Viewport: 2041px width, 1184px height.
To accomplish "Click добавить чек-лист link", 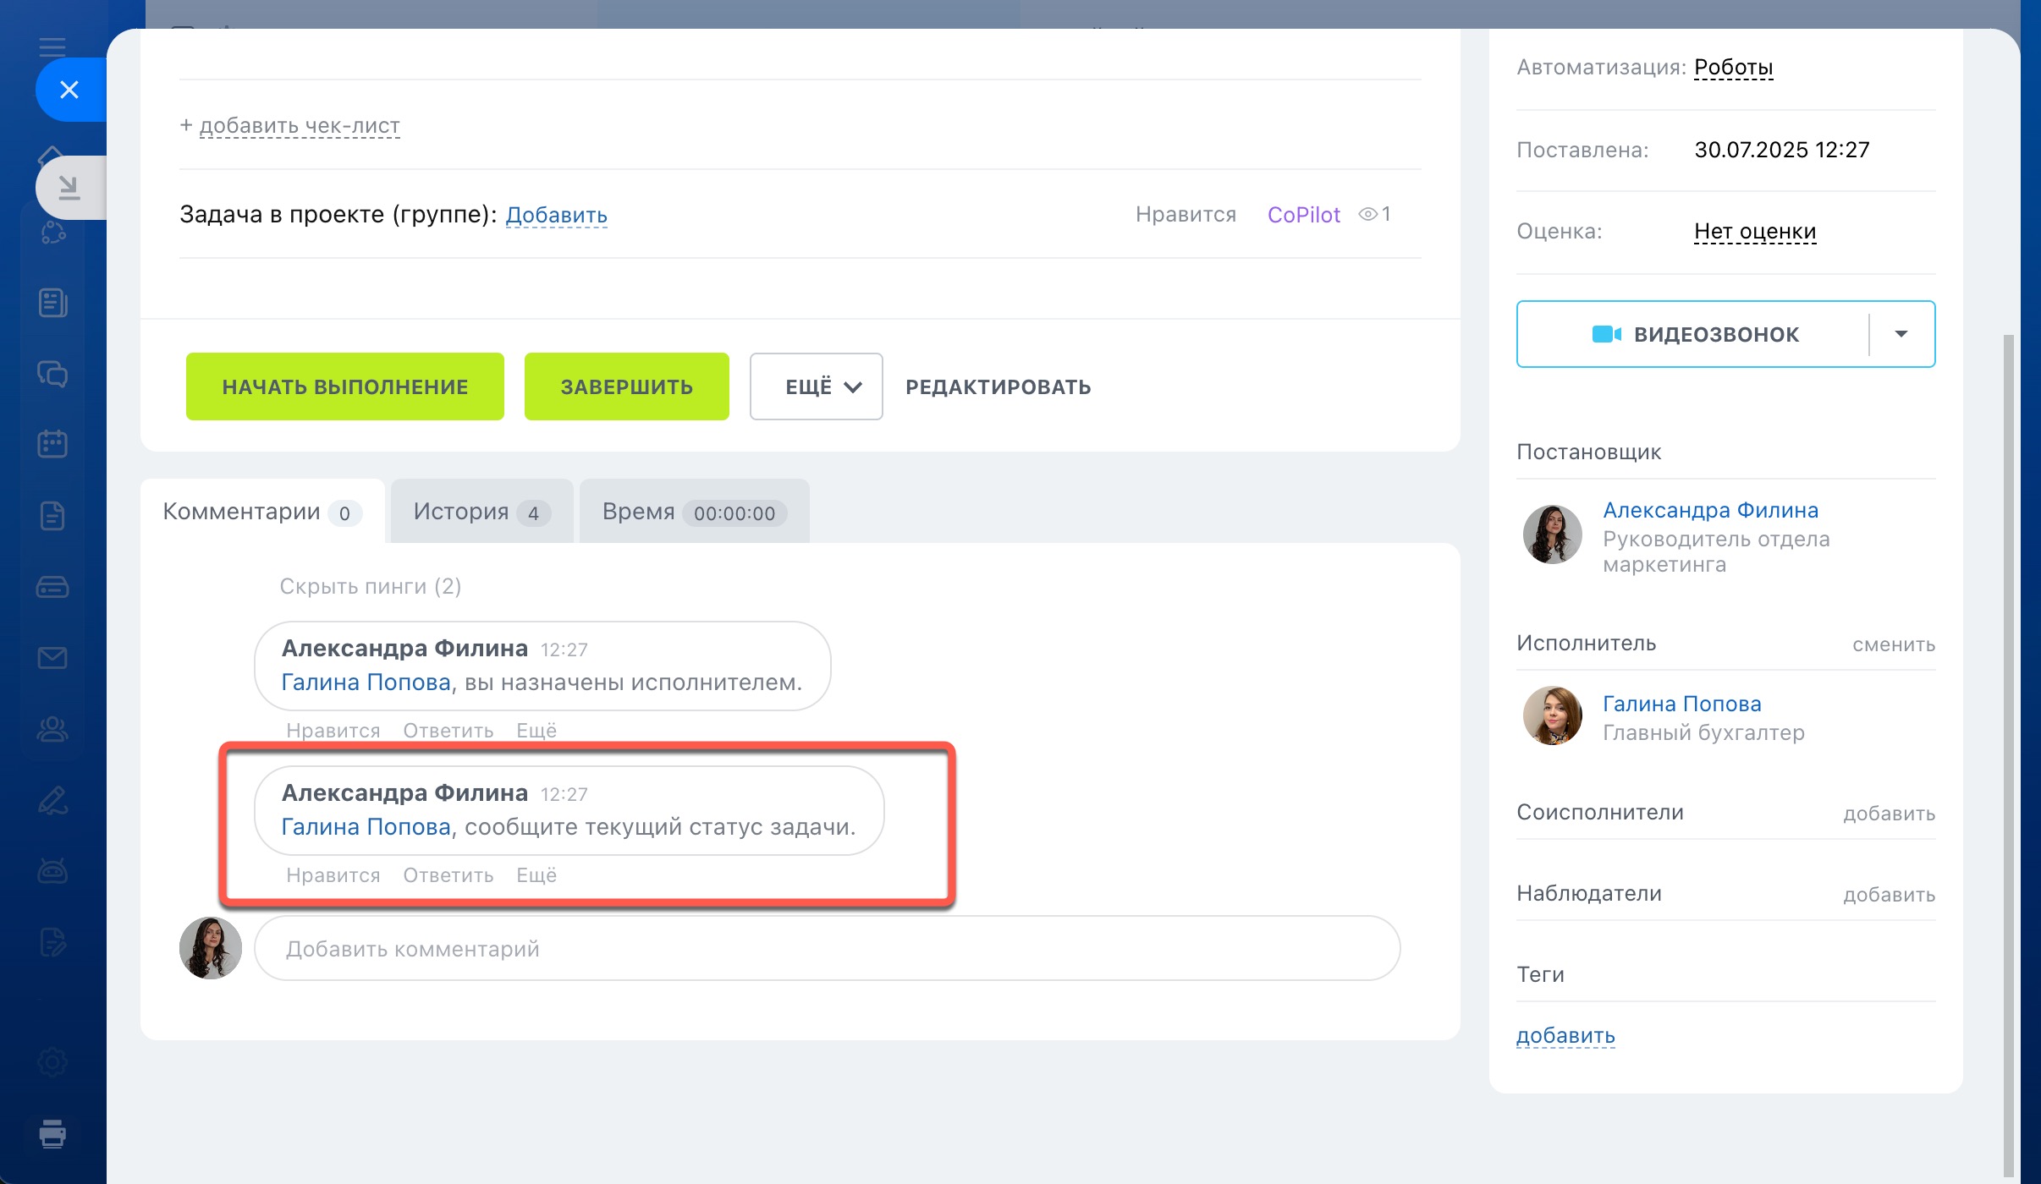I will point(300,125).
